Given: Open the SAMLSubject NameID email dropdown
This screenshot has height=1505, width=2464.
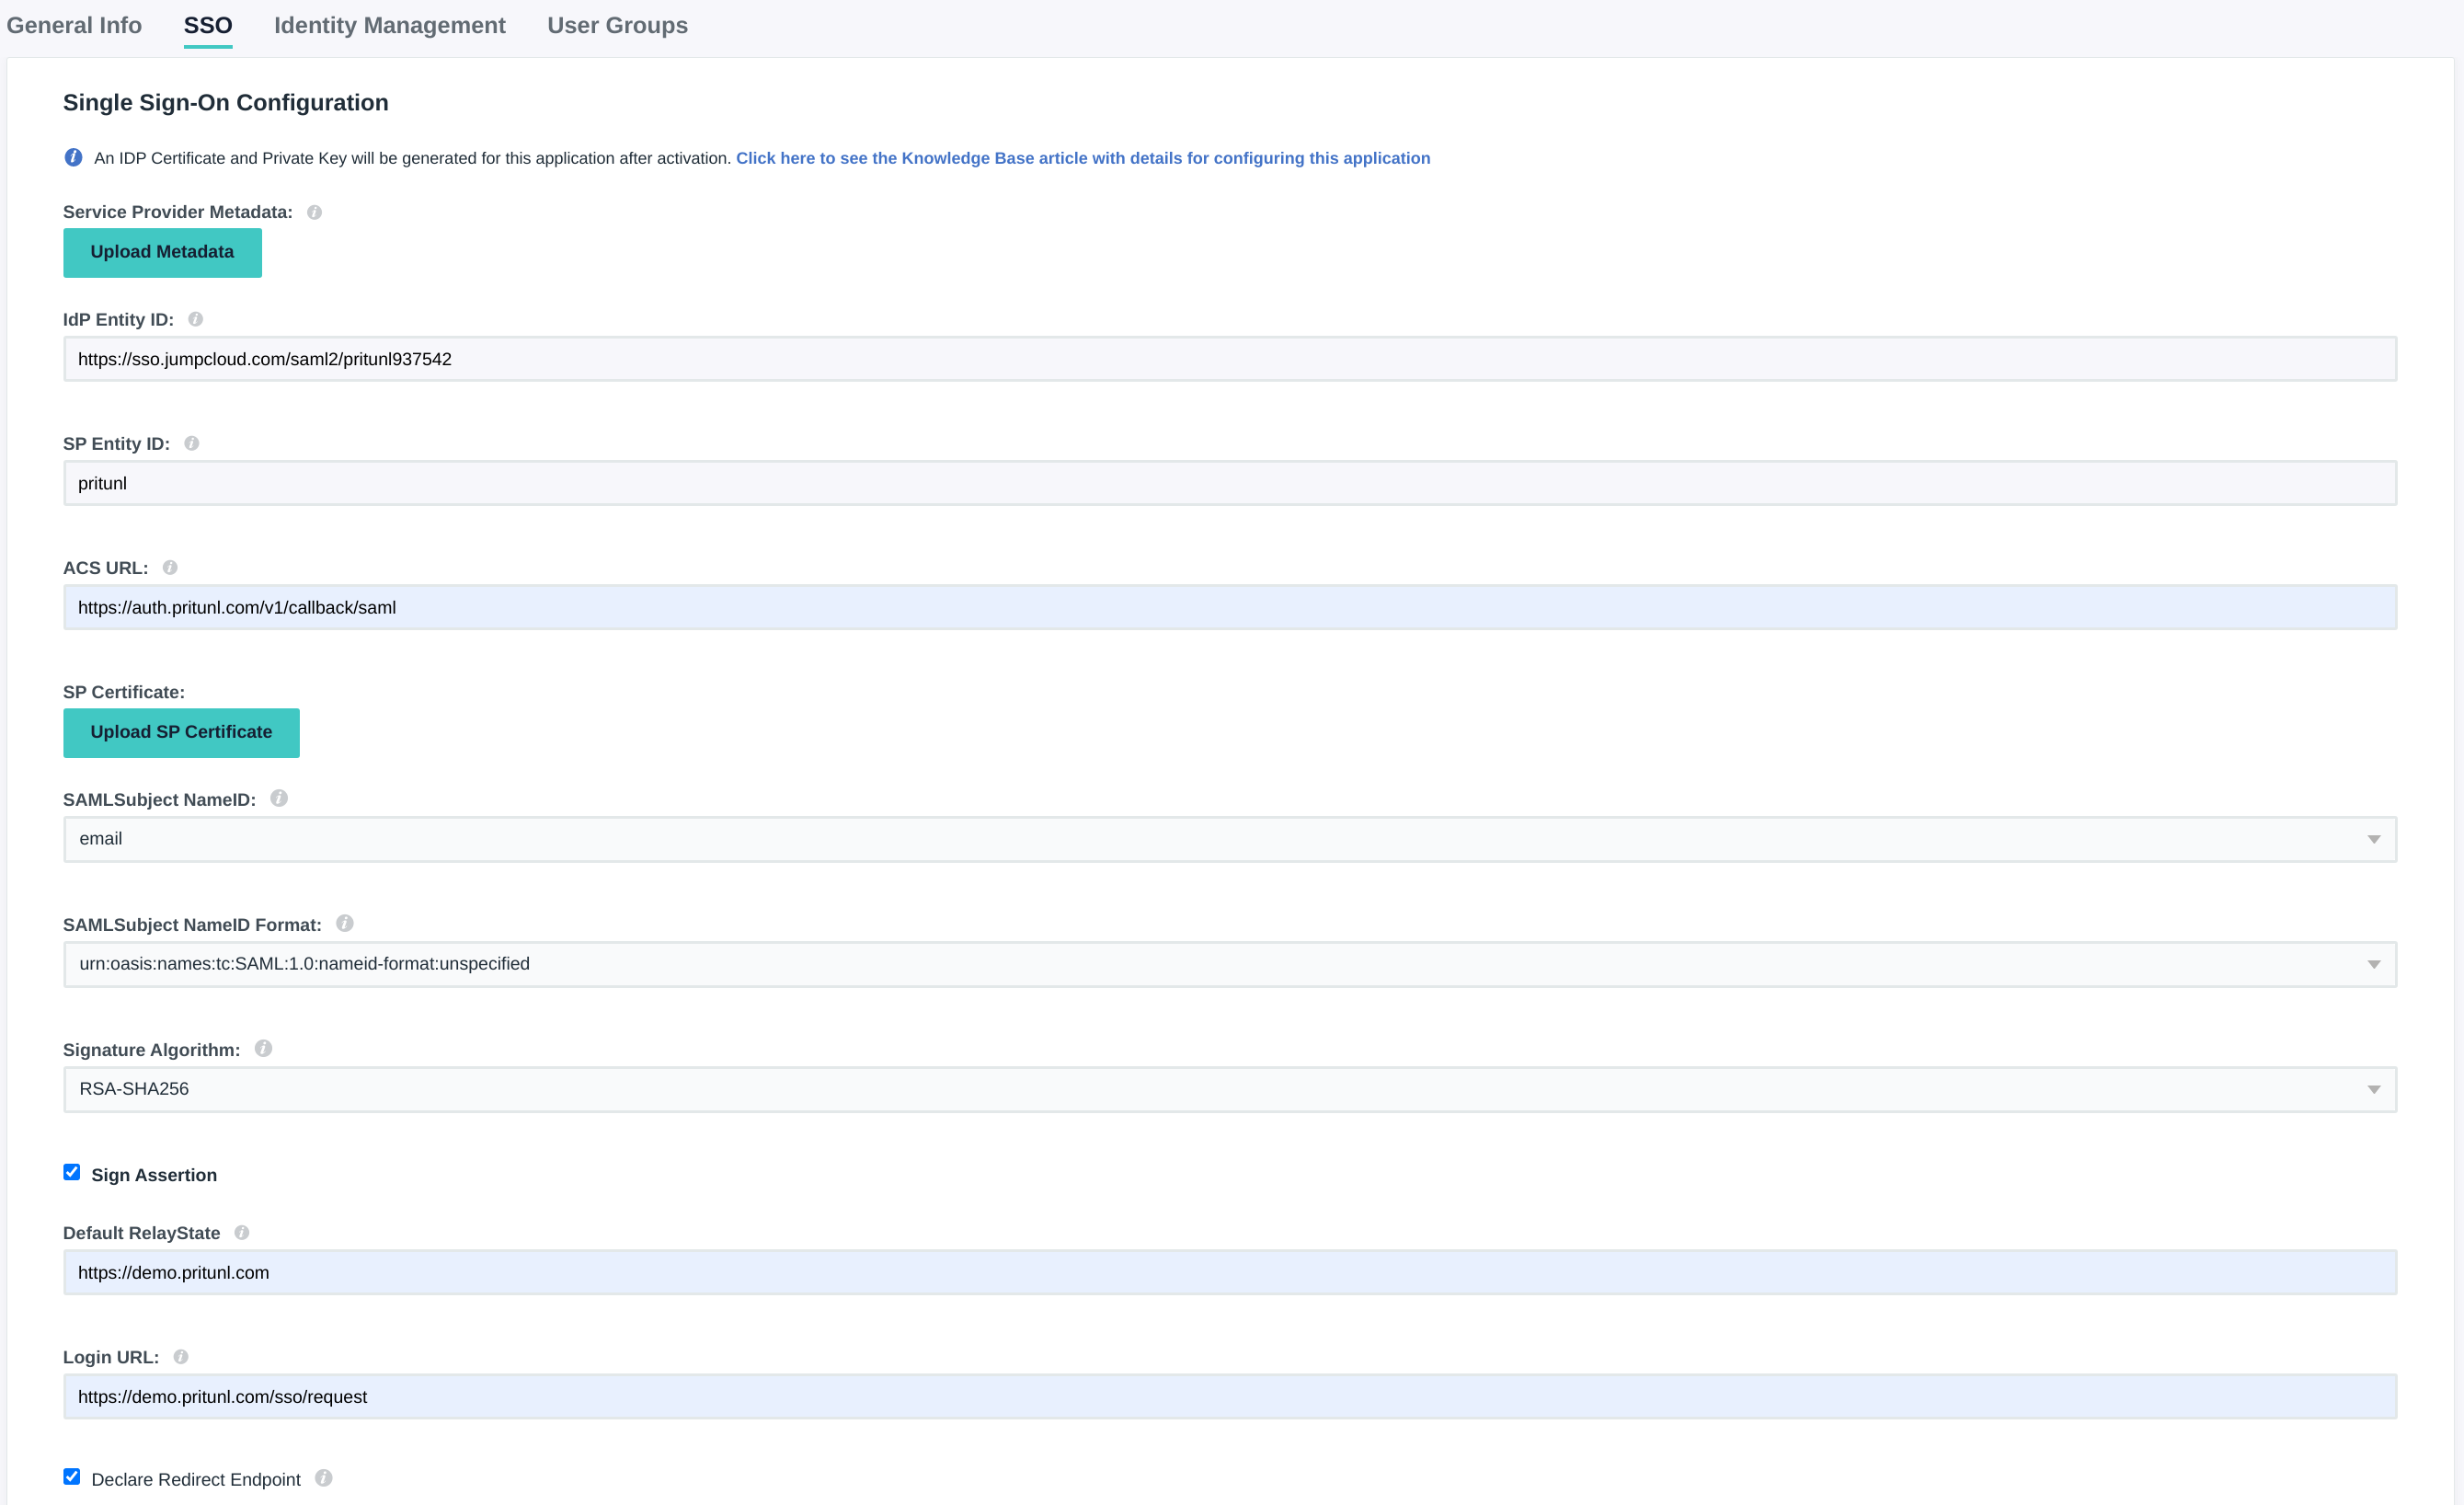Looking at the screenshot, I should (1229, 839).
